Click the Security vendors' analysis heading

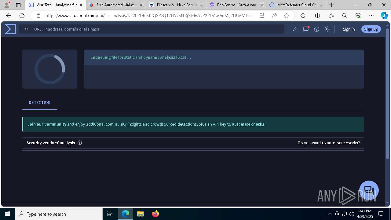click(51, 143)
